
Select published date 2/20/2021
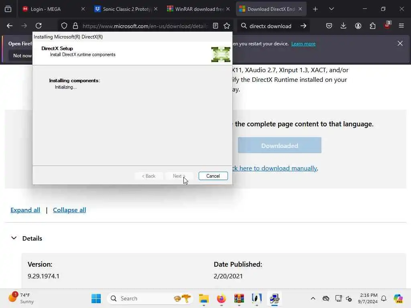(x=228, y=276)
